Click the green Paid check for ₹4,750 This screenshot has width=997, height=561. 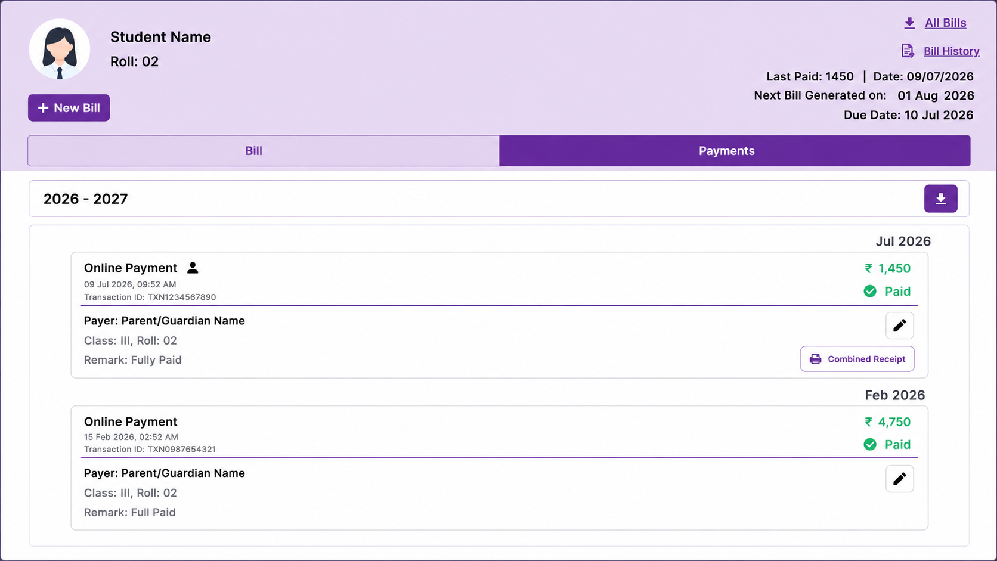(x=870, y=445)
